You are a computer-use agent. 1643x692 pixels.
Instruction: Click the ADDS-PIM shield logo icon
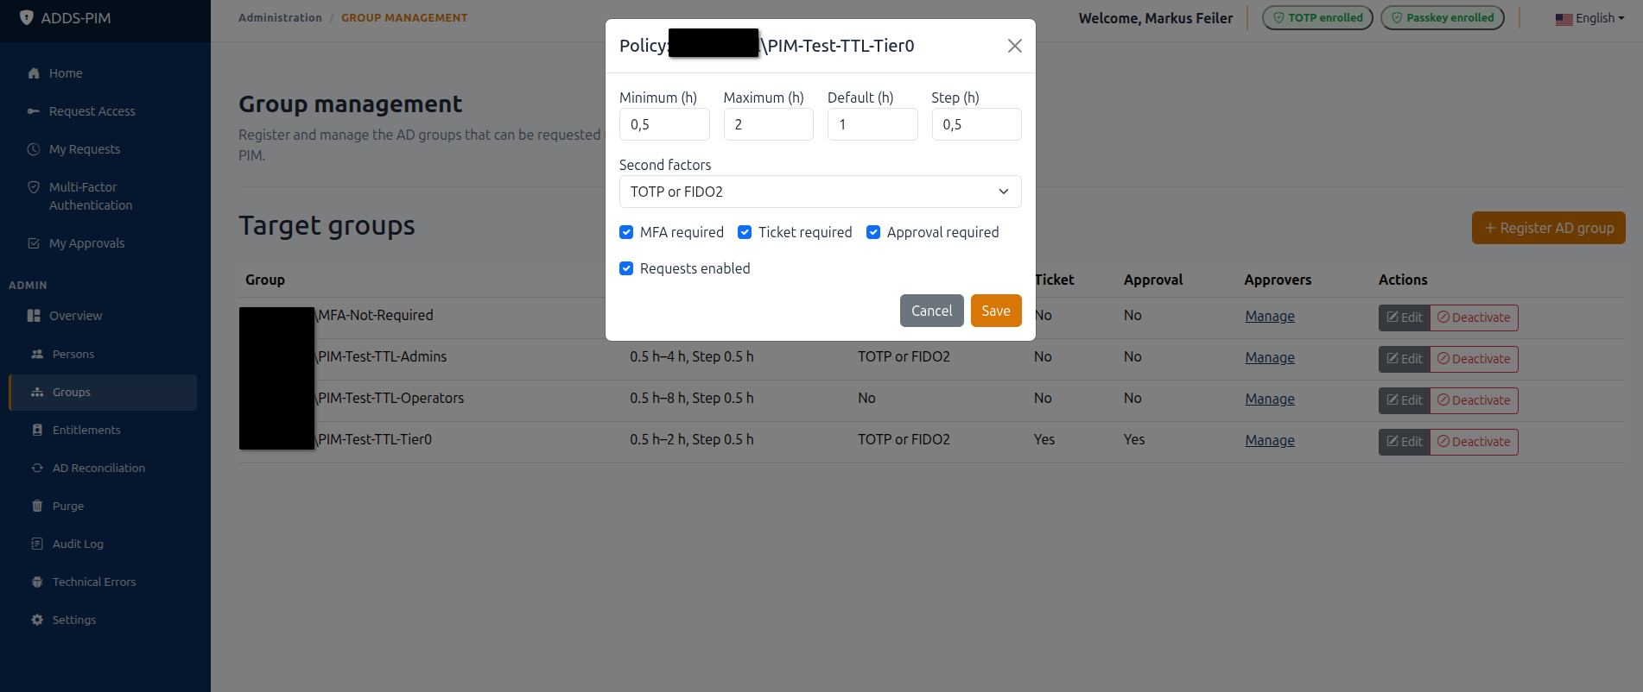(27, 17)
